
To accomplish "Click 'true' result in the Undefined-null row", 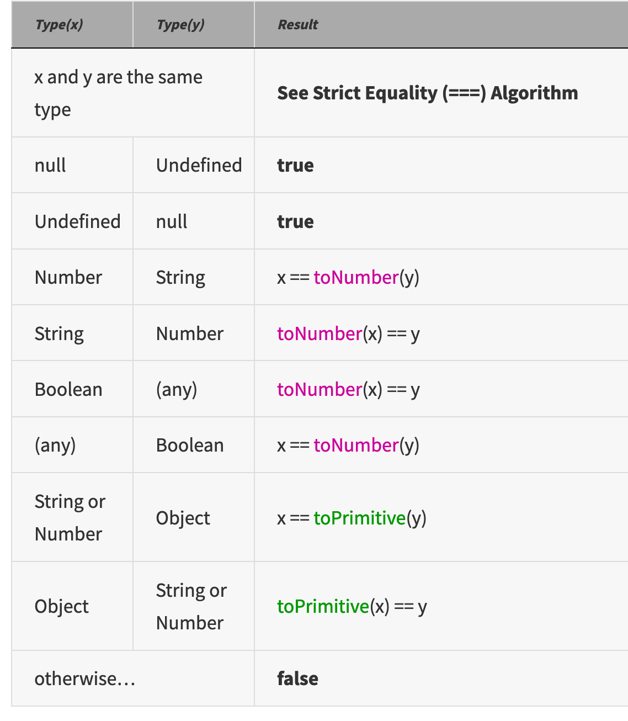I will [295, 221].
